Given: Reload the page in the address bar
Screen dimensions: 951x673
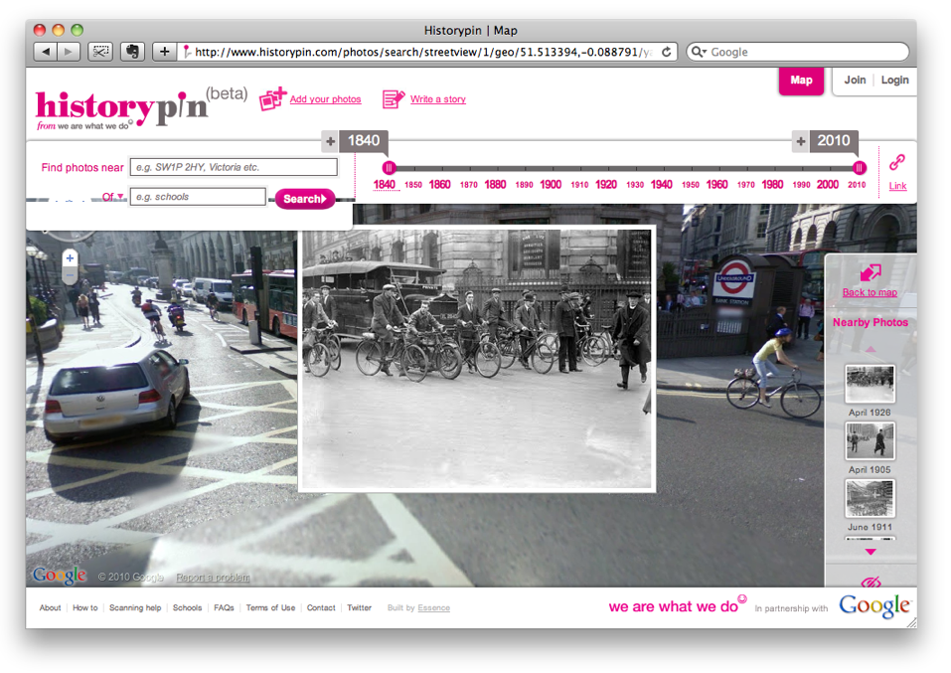Looking at the screenshot, I should click(x=667, y=52).
